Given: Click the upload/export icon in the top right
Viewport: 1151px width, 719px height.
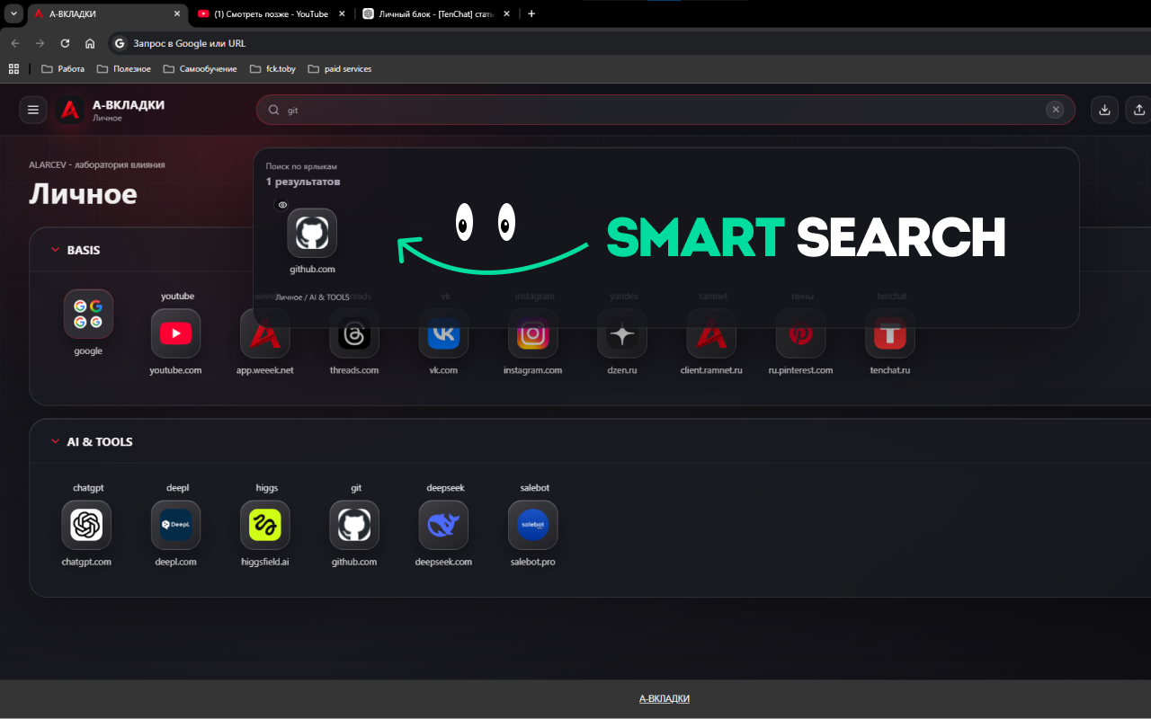Looking at the screenshot, I should pyautogui.click(x=1139, y=110).
